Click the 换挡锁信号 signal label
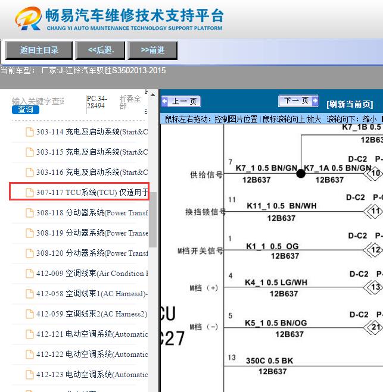 (x=205, y=212)
